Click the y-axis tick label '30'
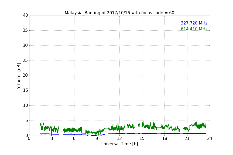This screenshot has height=155, width=233. point(25,45)
